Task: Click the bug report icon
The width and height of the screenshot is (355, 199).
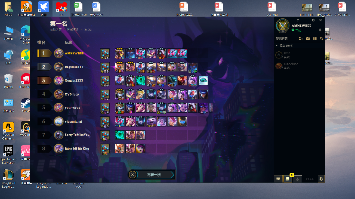Action: 321,179
